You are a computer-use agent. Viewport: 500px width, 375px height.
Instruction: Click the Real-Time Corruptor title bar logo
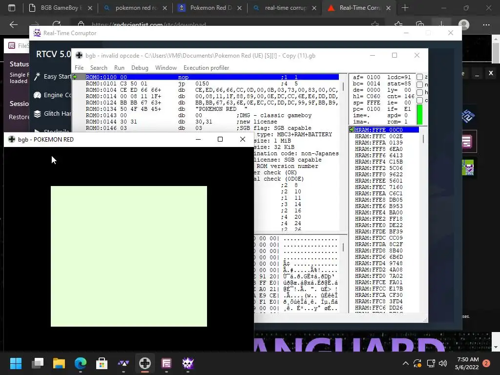[37, 33]
